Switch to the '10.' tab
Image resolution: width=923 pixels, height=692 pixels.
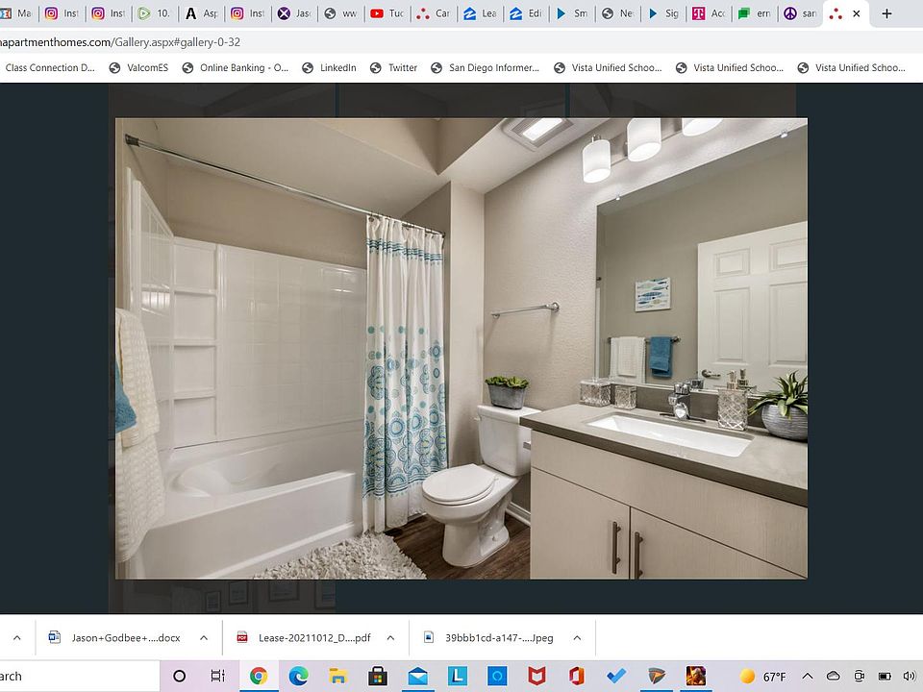[156, 12]
